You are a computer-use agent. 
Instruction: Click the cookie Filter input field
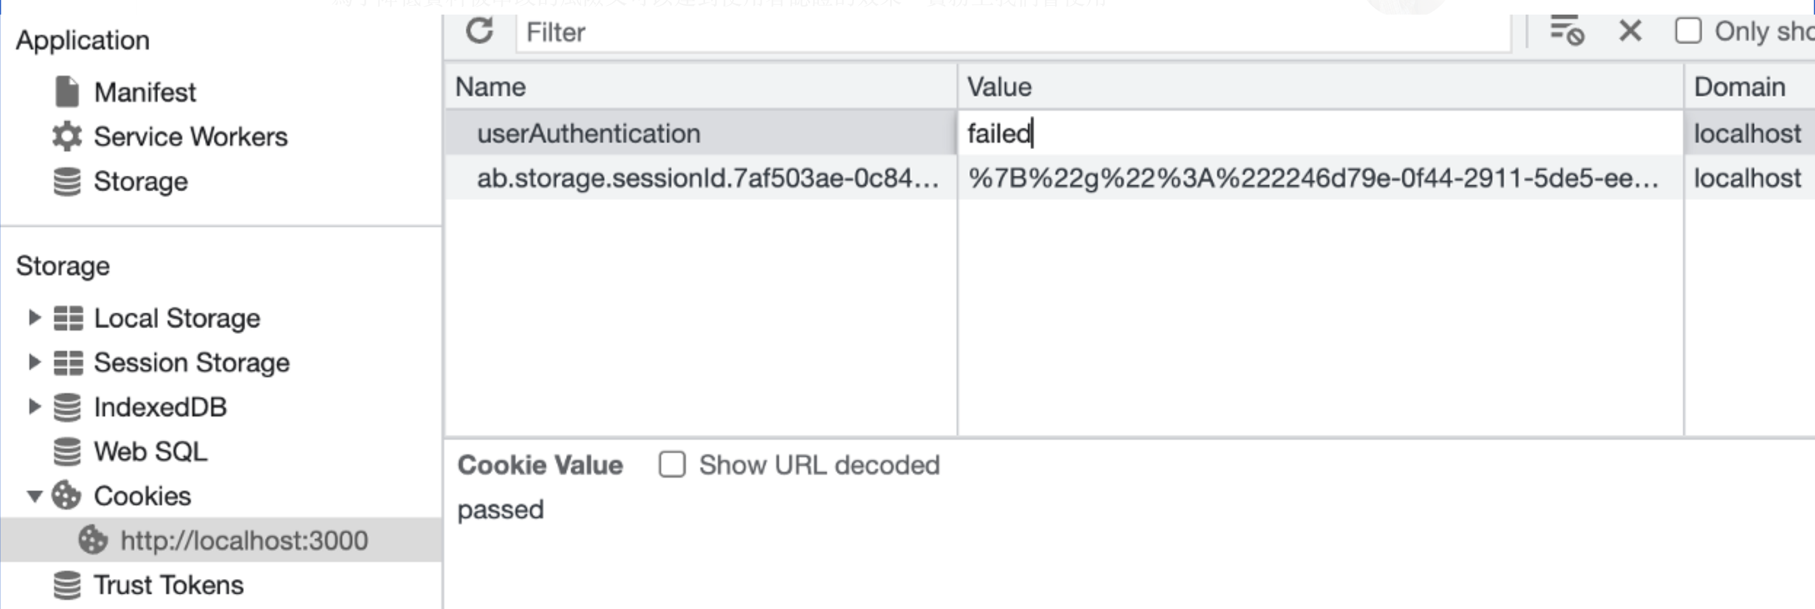click(x=1013, y=32)
